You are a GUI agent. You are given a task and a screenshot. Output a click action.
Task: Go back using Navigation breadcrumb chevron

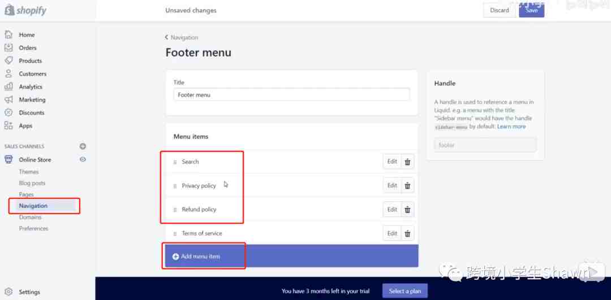[166, 37]
